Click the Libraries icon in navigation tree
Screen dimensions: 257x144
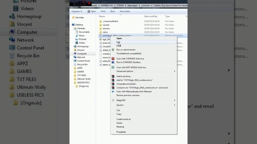pyautogui.click(x=75, y=28)
